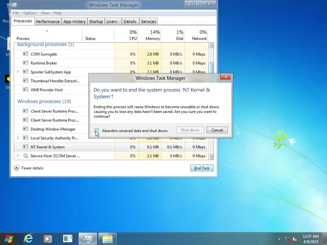Switch to the Performance tab

(48, 21)
